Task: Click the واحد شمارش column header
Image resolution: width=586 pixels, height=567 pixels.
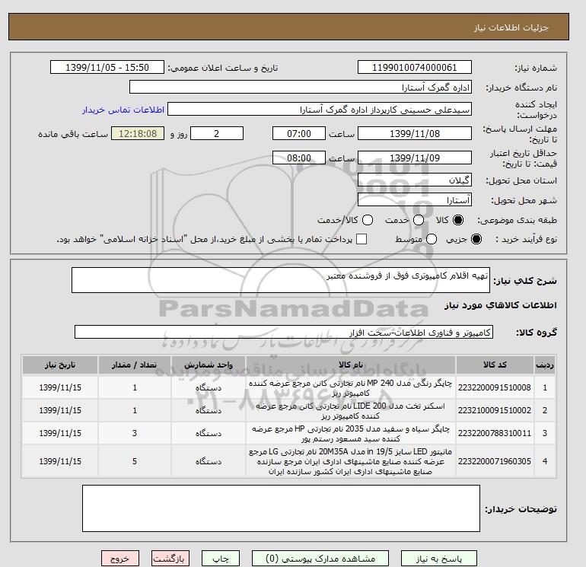Action: tap(209, 365)
